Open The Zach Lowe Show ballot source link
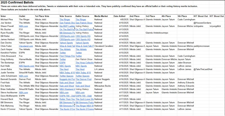Image resolution: width=225 pixels, height=116 pixels. (x=85, y=99)
